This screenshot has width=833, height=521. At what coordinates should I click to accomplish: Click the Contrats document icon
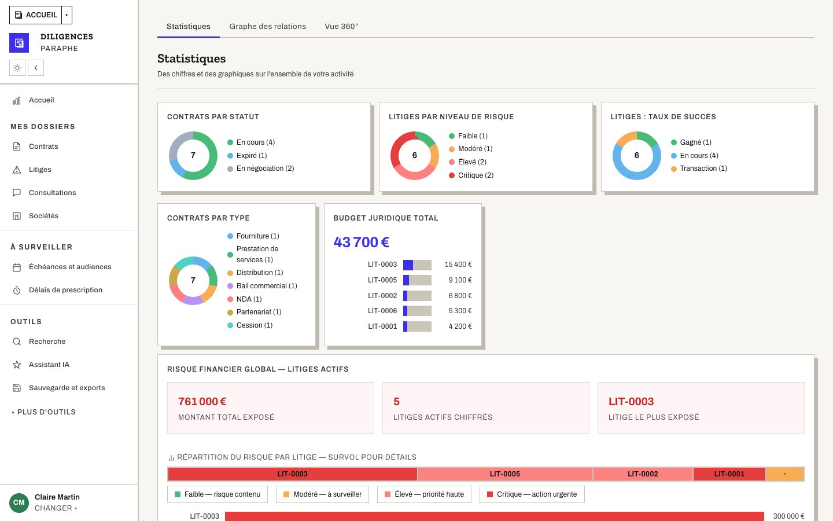click(x=17, y=146)
